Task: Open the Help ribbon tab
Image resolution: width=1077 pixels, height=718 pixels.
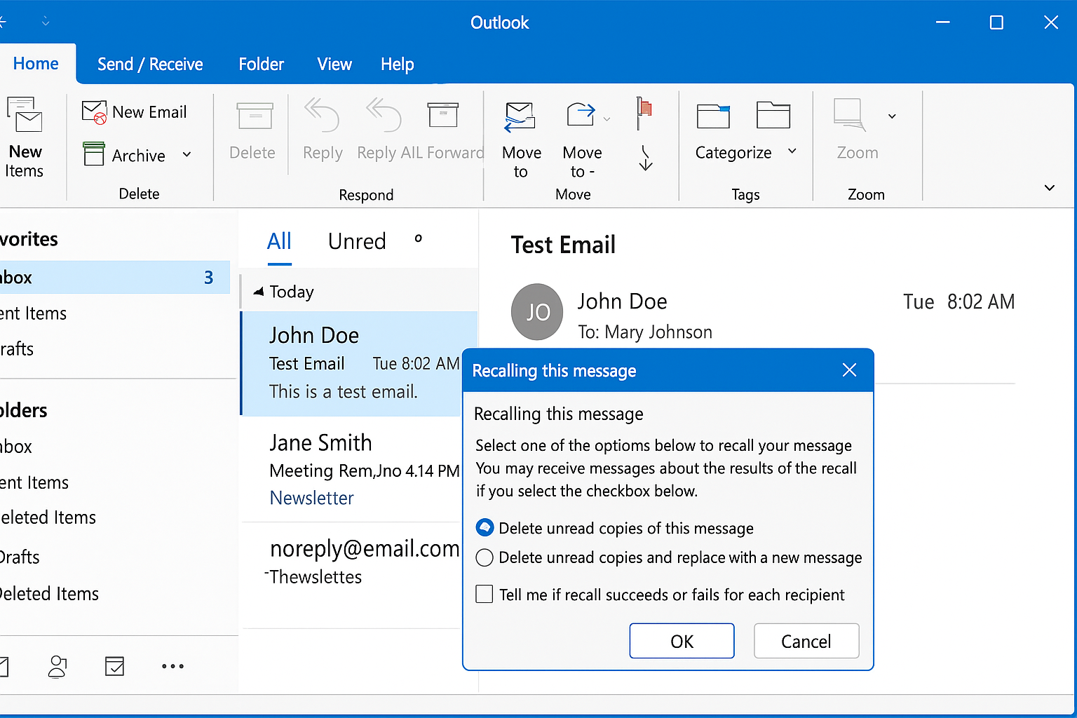Action: (x=398, y=65)
